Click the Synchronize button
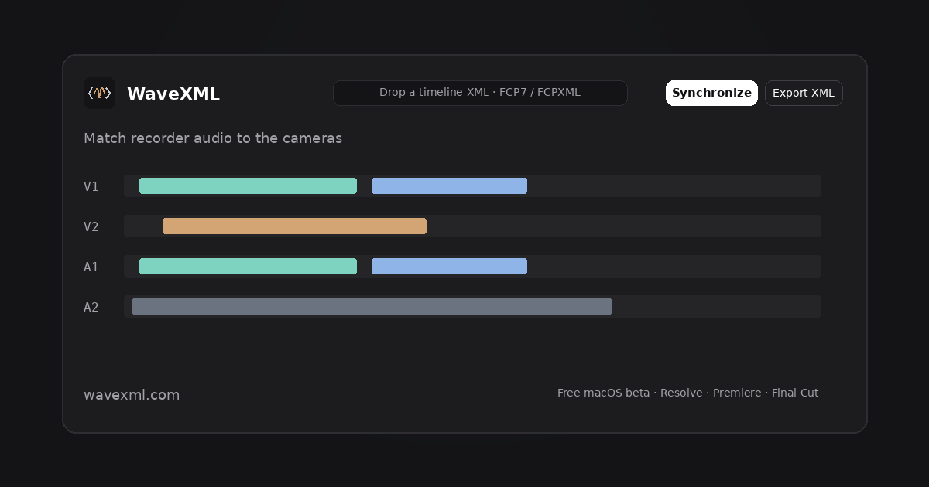Screen dimensions: 929x487 coord(711,93)
